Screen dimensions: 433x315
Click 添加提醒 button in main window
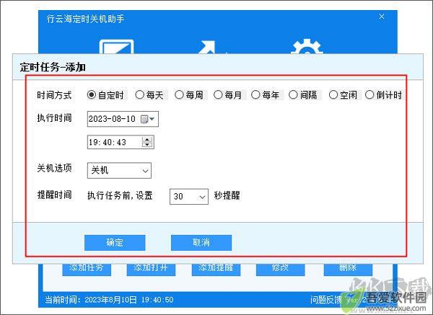point(216,270)
